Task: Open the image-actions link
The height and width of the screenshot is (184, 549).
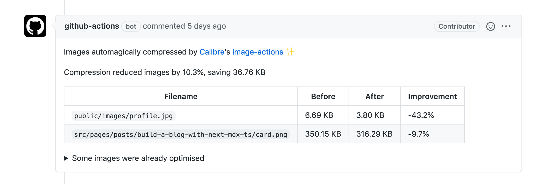Action: (258, 52)
